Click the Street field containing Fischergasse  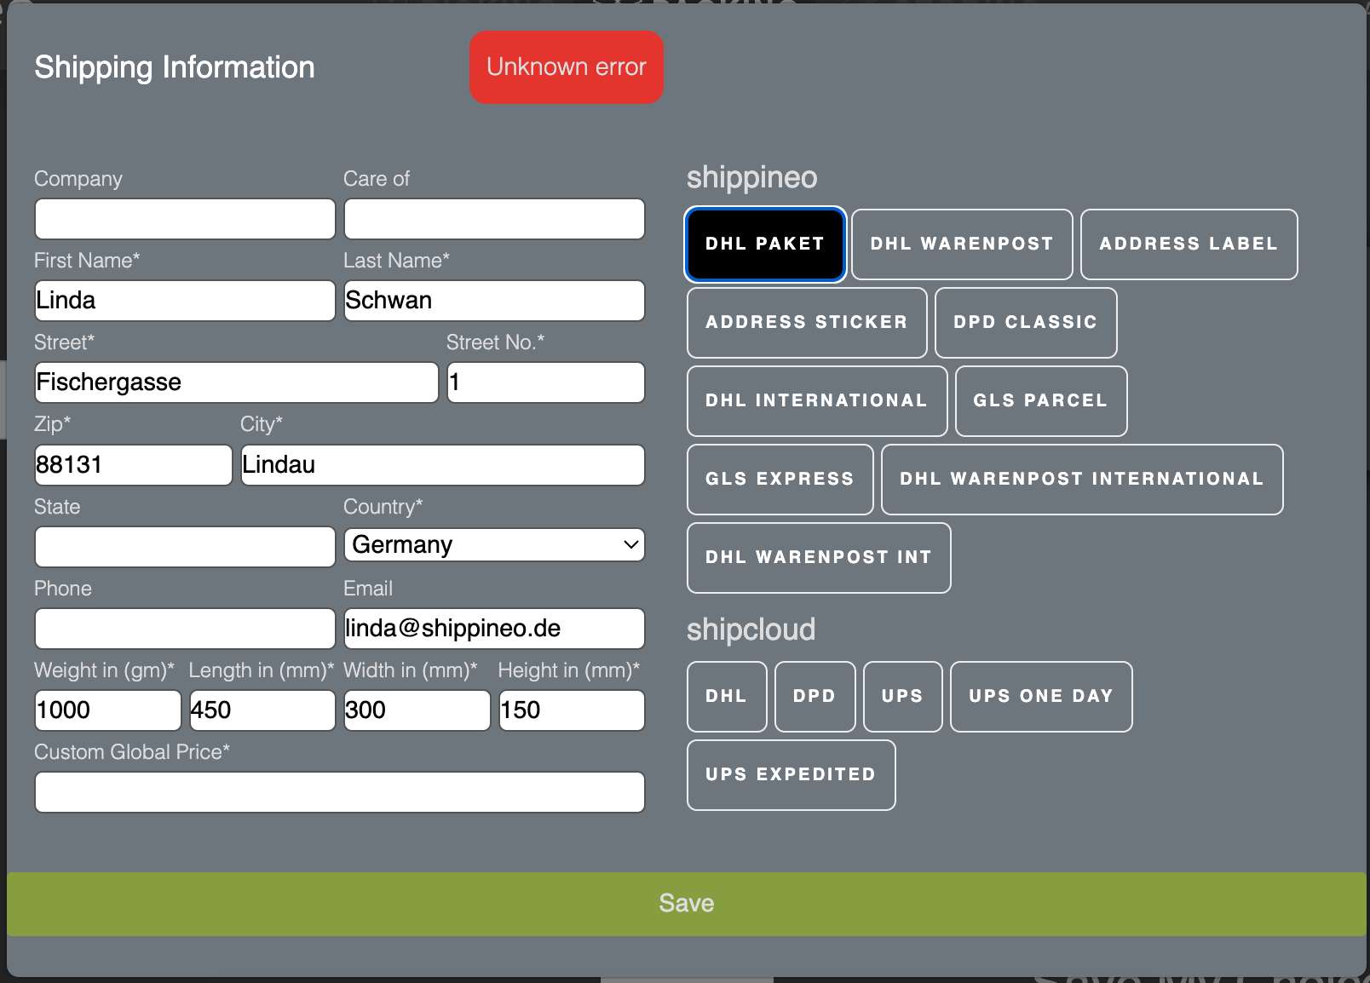tap(237, 382)
